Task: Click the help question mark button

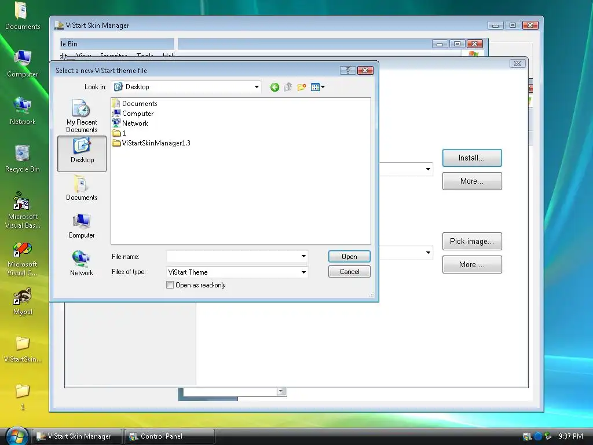Action: click(x=347, y=70)
